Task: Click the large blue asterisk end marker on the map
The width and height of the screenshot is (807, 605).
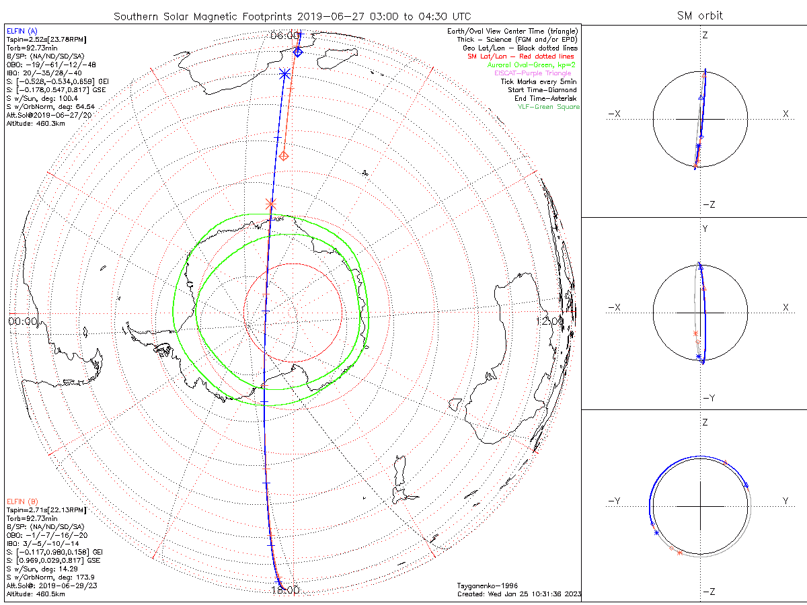Action: click(284, 73)
